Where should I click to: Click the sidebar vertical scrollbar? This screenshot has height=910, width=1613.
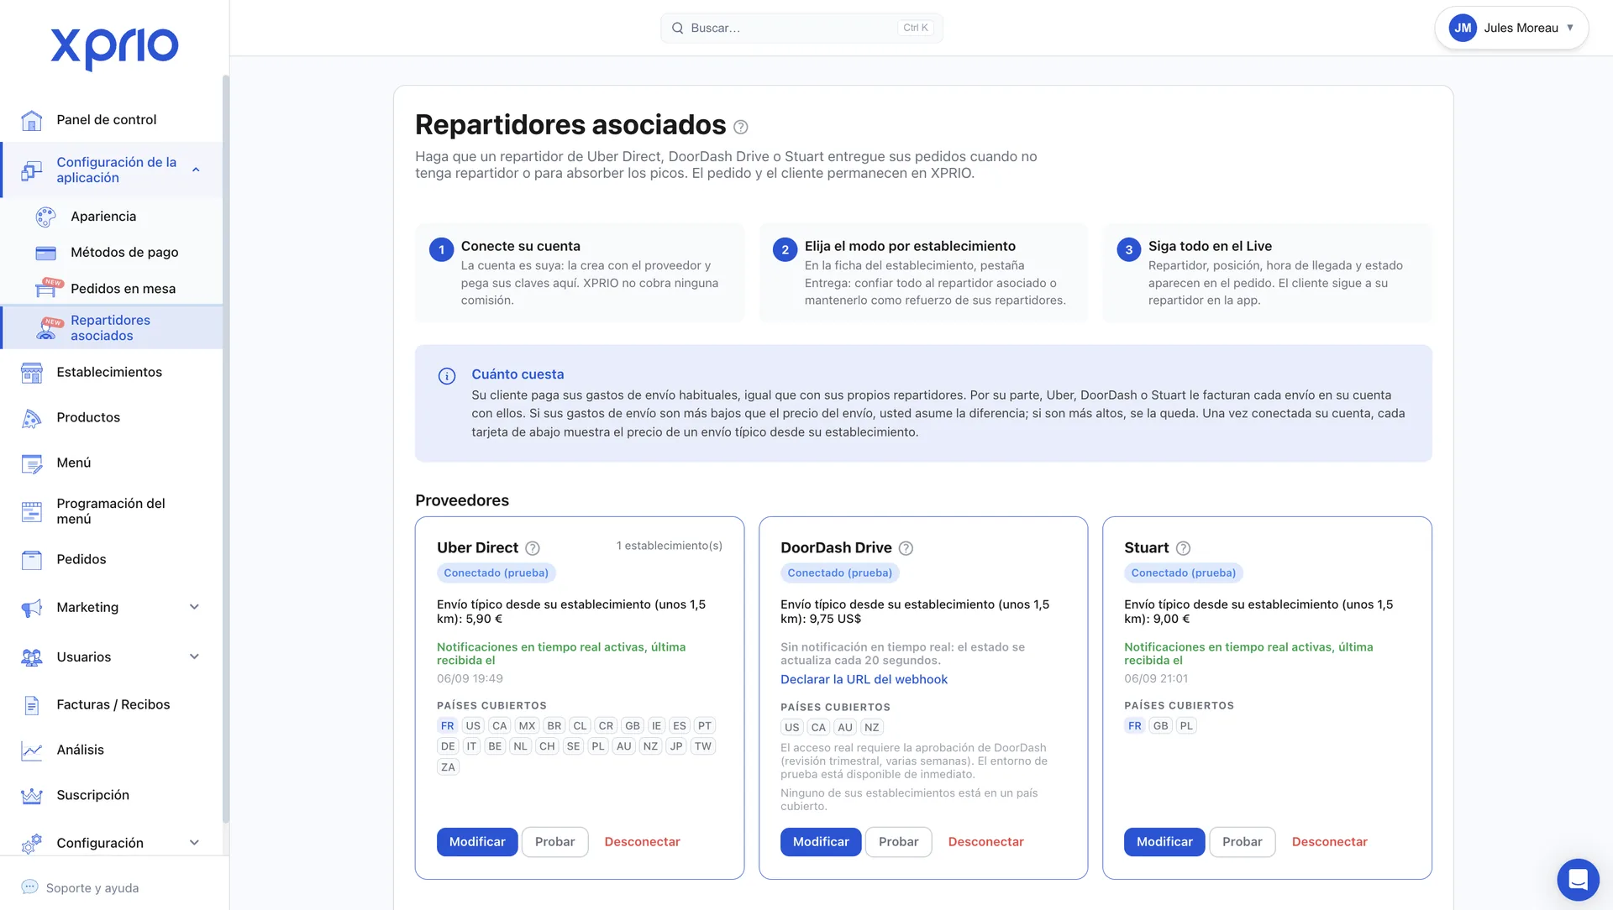pyautogui.click(x=225, y=449)
